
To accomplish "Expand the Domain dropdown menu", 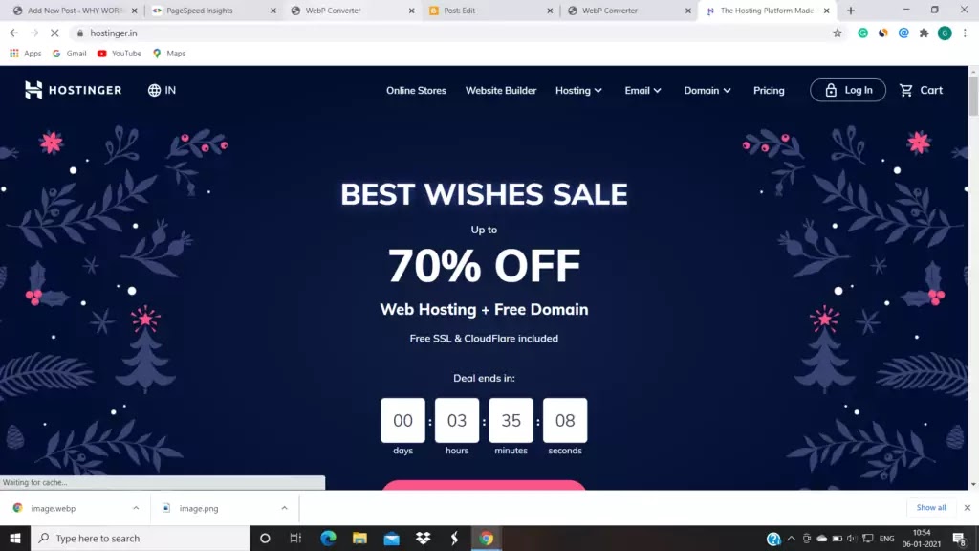I will click(707, 91).
